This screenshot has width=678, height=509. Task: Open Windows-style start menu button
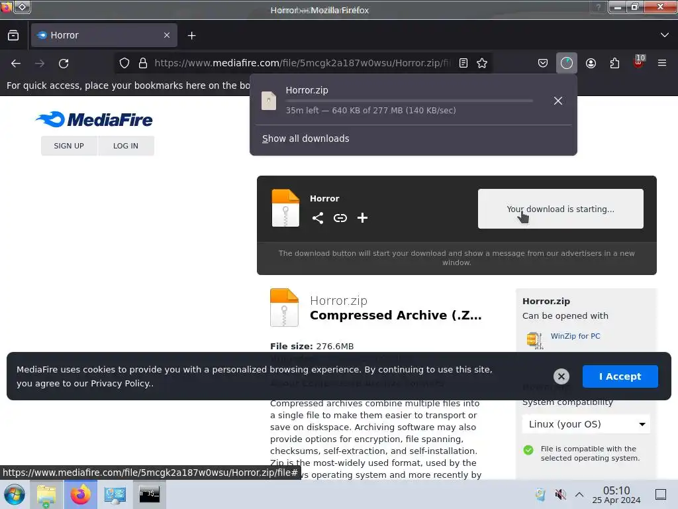[x=15, y=494]
